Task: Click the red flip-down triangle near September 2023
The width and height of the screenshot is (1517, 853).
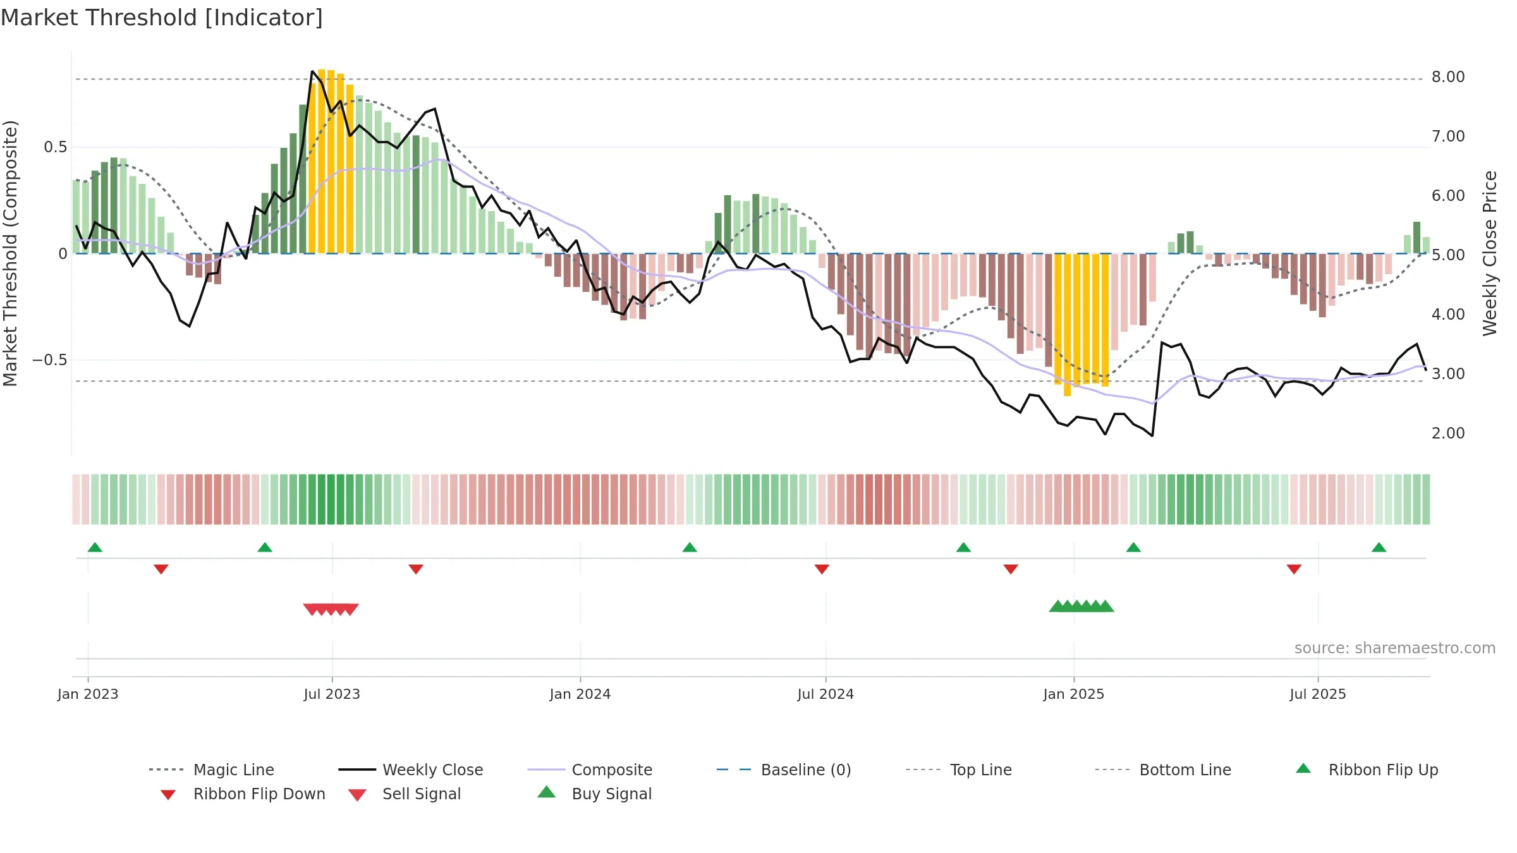Action: (416, 569)
